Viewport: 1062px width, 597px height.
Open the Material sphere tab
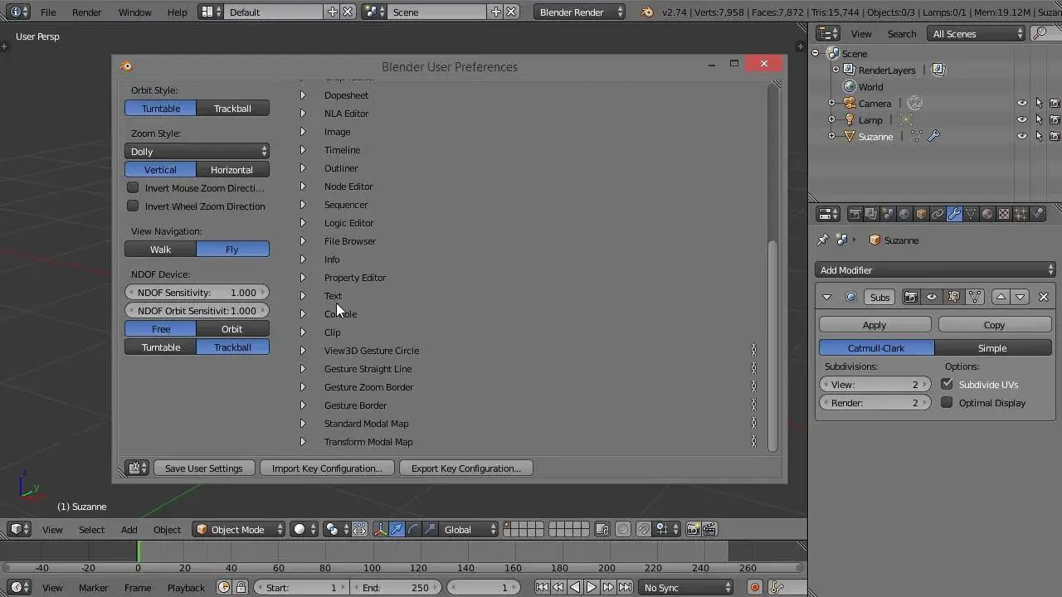click(987, 214)
